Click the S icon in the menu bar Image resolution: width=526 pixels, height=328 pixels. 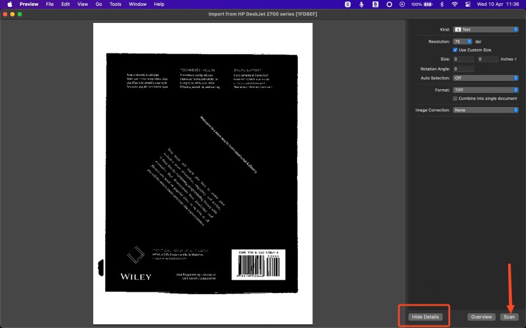(x=348, y=4)
